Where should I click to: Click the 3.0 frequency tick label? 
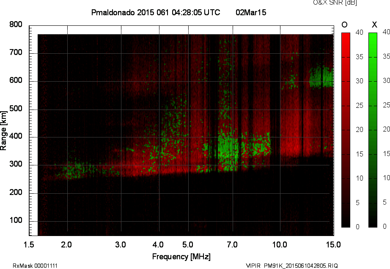(x=121, y=244)
